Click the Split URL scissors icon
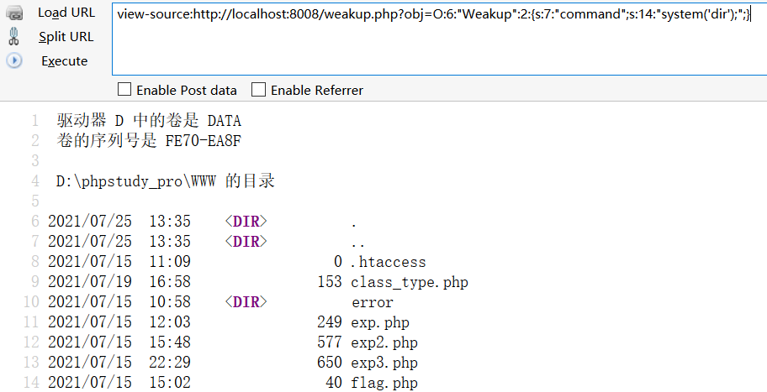 [x=13, y=37]
